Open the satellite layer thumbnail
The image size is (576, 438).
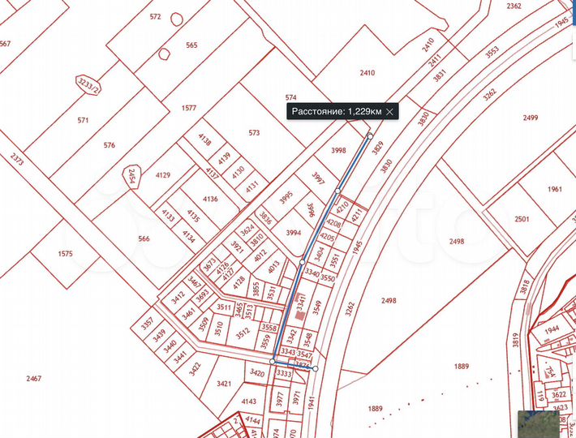[x=538, y=423]
